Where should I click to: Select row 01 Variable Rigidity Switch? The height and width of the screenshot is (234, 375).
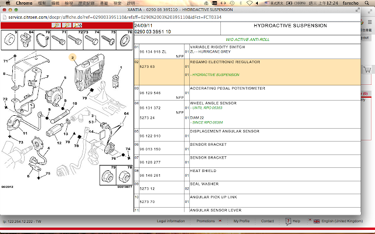247,51
